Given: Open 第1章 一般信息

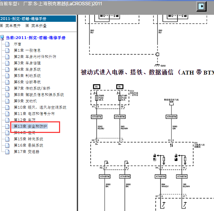Looking at the screenshot, I should tap(27, 50).
